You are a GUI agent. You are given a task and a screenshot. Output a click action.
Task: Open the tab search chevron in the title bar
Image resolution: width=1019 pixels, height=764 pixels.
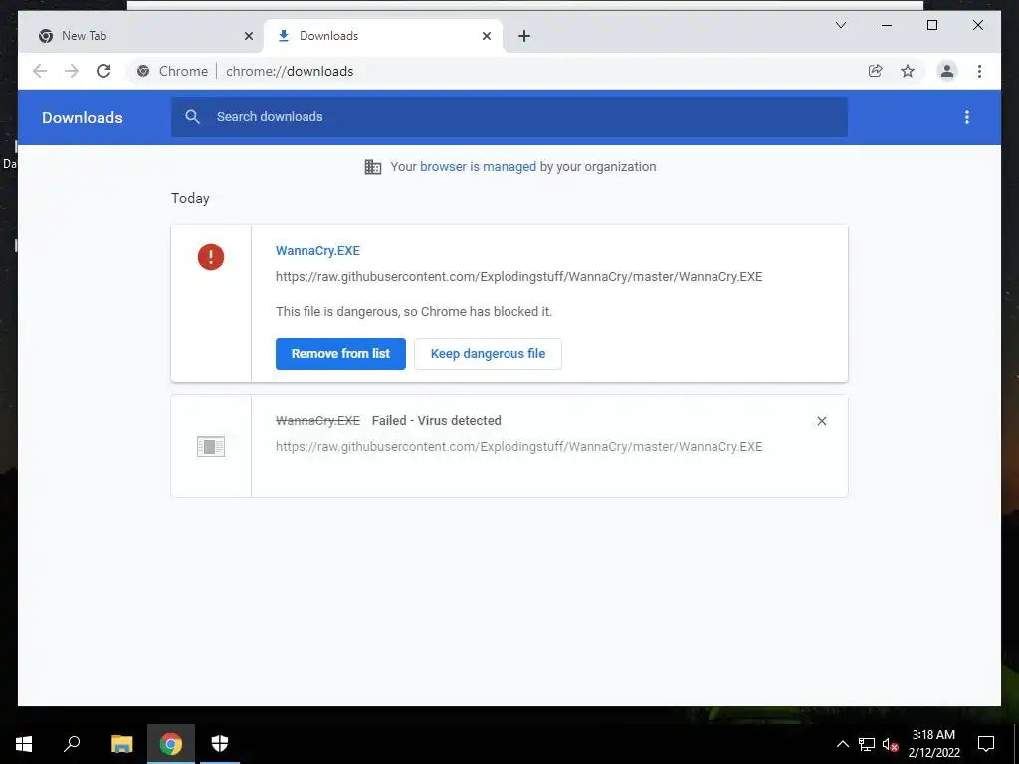pos(840,25)
